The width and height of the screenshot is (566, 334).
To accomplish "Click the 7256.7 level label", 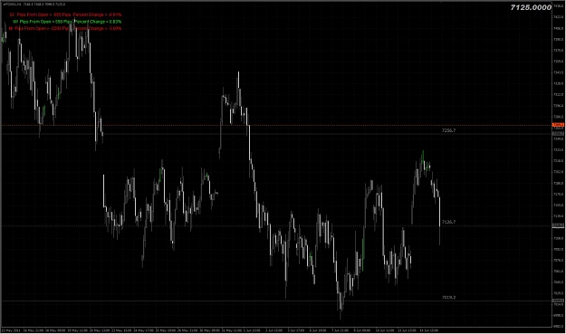I will (448, 130).
